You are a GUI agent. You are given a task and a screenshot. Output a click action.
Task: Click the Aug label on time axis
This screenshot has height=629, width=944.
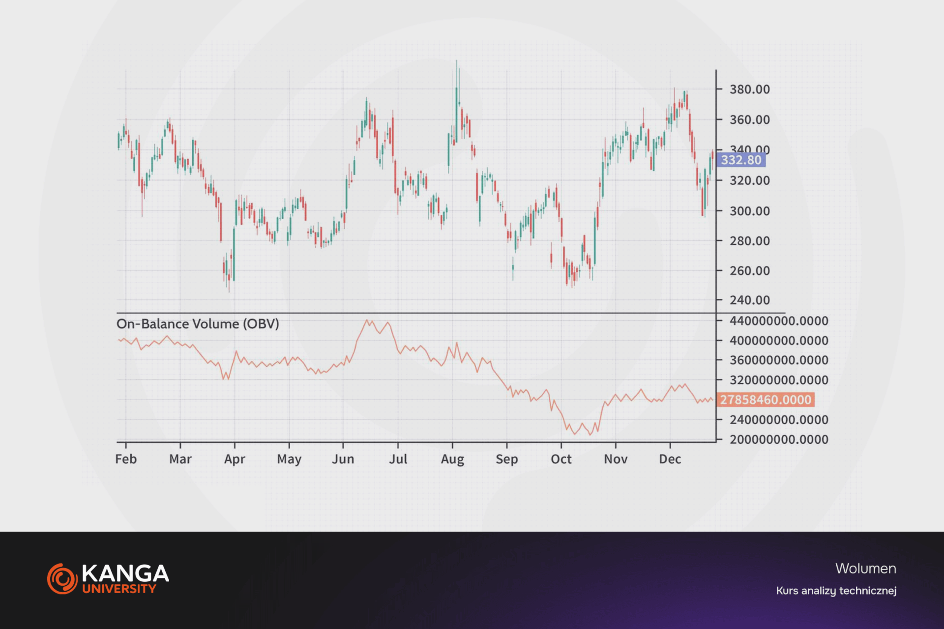pos(452,459)
